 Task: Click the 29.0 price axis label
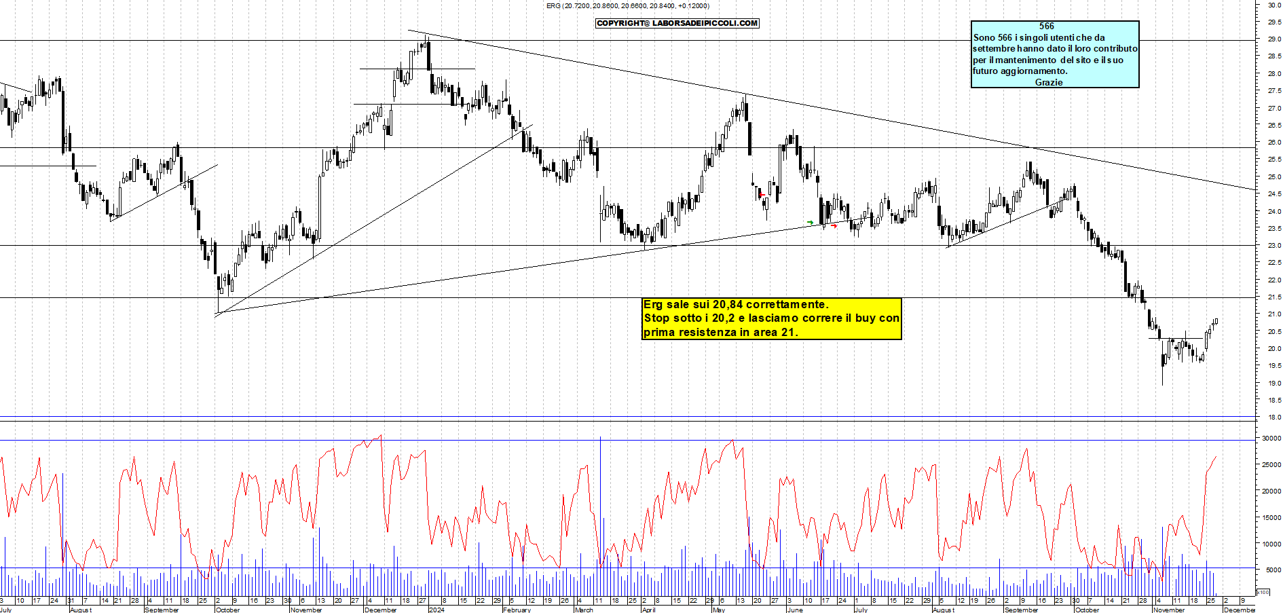(x=1274, y=39)
